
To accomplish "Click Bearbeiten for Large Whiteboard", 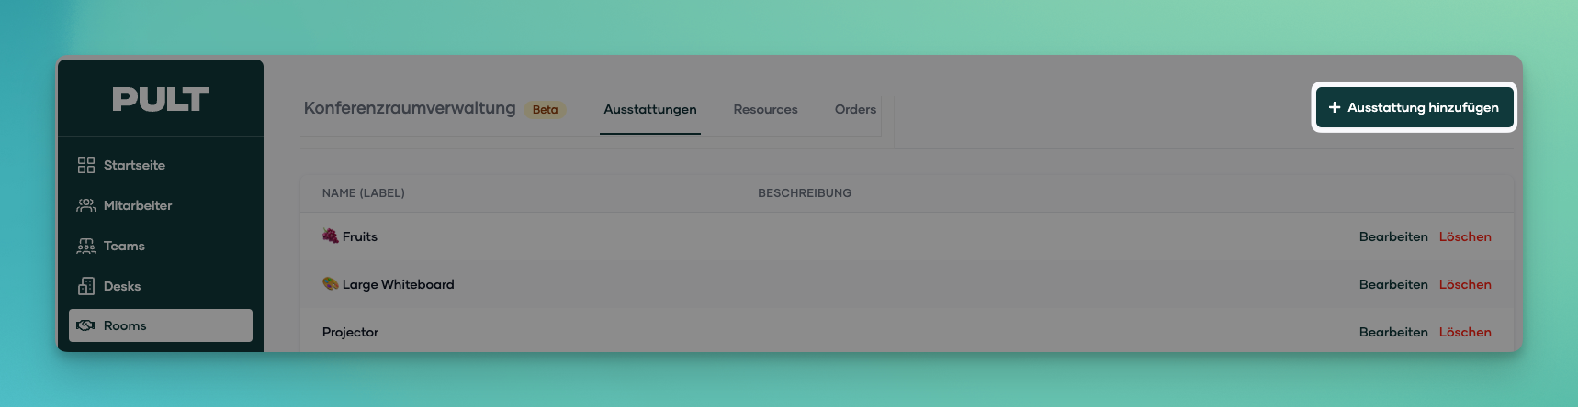I will 1392,284.
